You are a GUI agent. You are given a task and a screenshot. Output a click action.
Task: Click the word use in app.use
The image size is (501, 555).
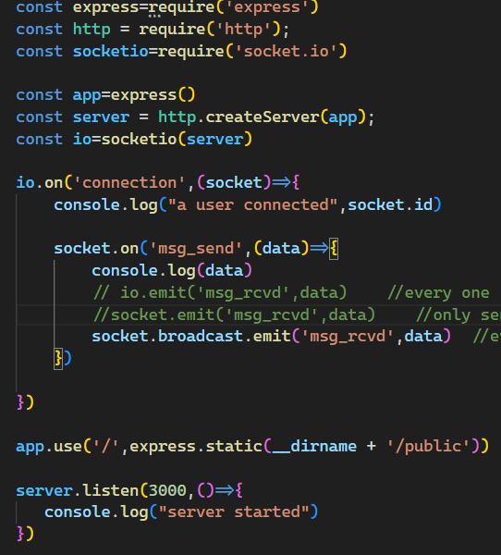(x=67, y=447)
